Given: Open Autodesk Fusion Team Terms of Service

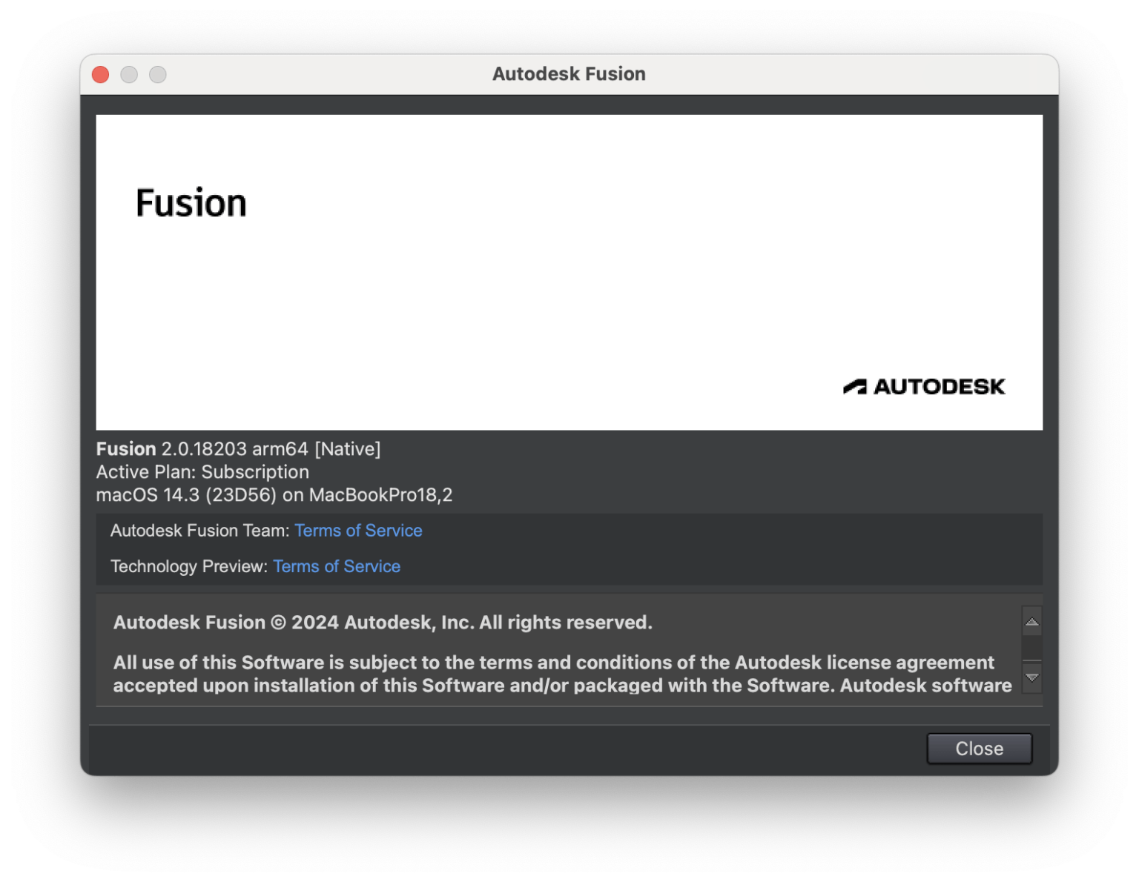Looking at the screenshot, I should 358,530.
